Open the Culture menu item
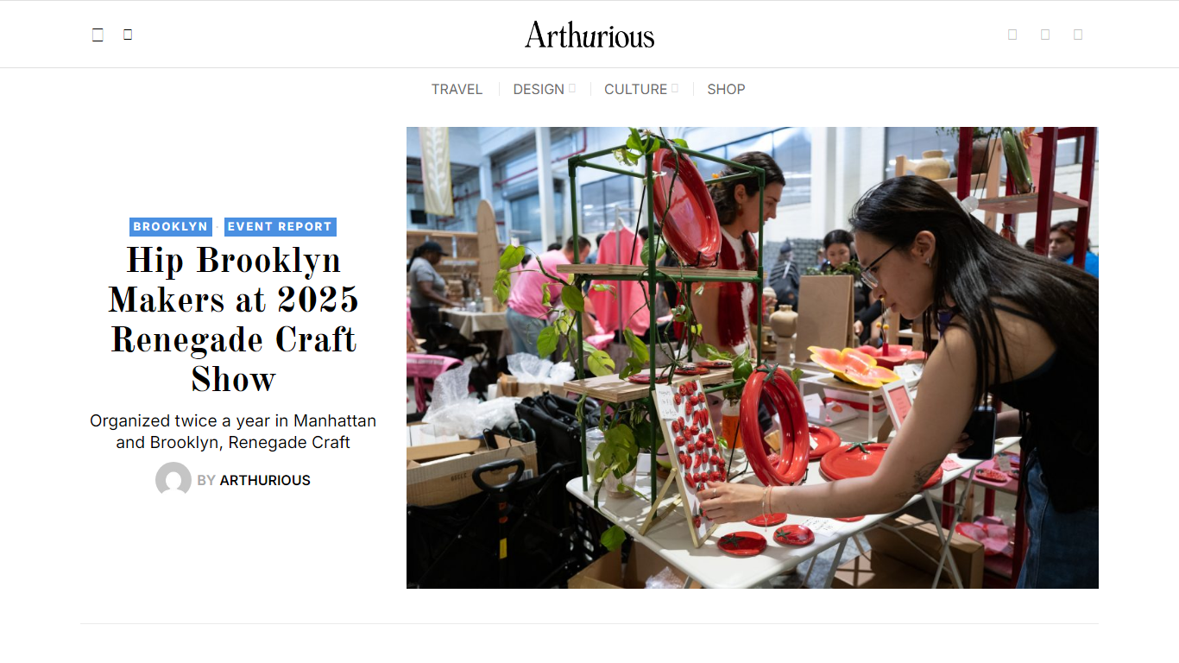Image resolution: width=1179 pixels, height=663 pixels. coord(635,89)
